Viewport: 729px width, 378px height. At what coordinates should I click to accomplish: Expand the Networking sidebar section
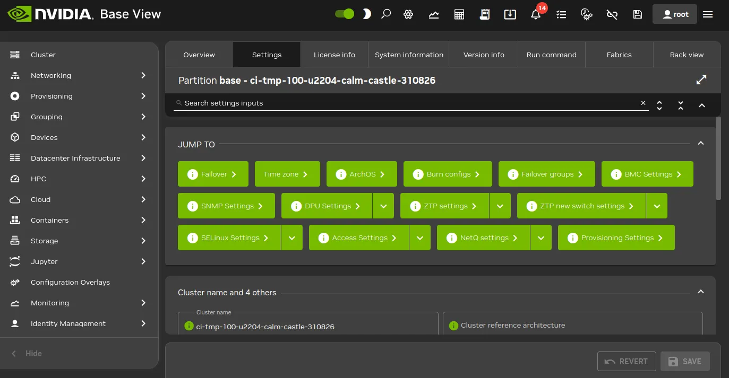[x=79, y=75]
